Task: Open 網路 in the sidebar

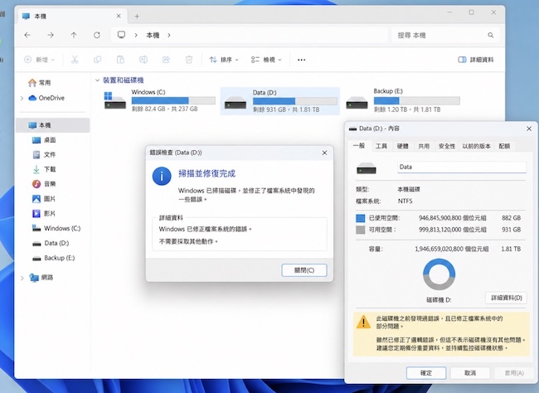Action: tap(41, 278)
